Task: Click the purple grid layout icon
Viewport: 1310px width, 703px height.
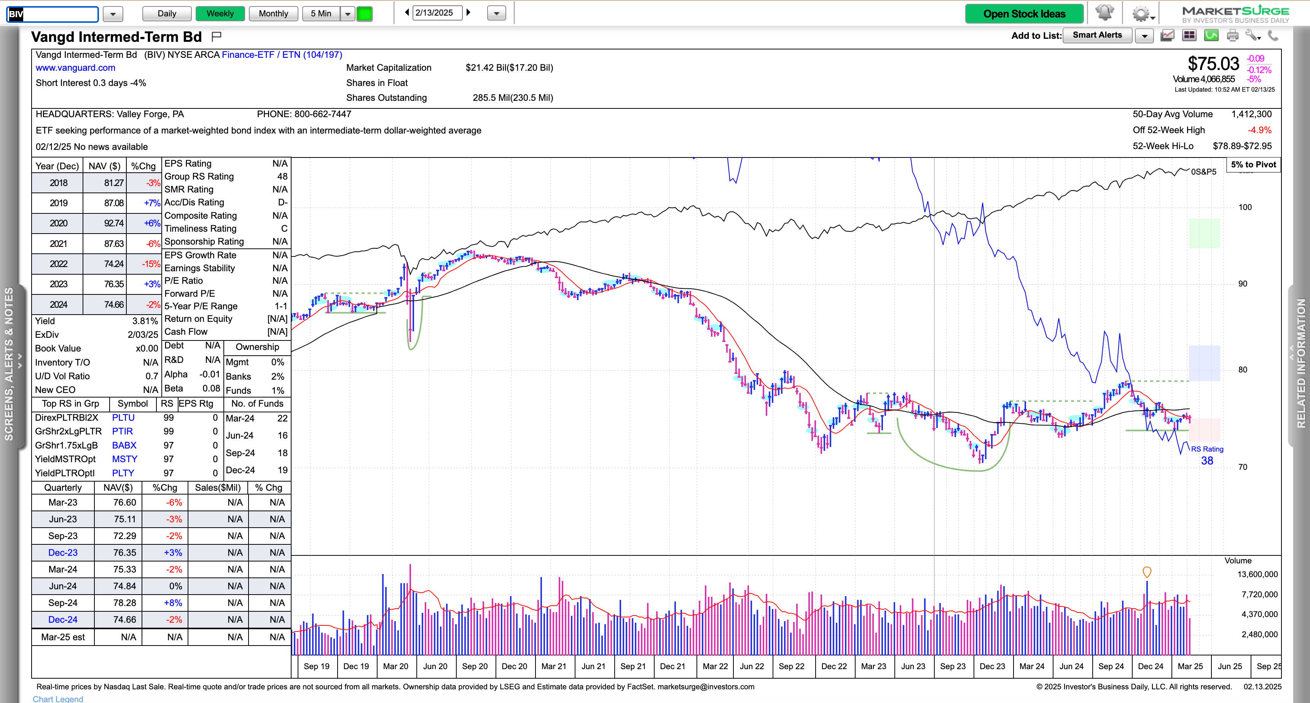Action: point(1189,36)
